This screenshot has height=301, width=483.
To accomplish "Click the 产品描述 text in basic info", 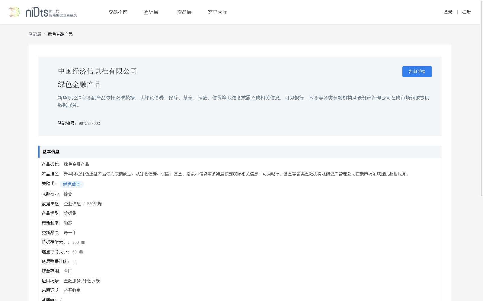I will click(x=237, y=174).
